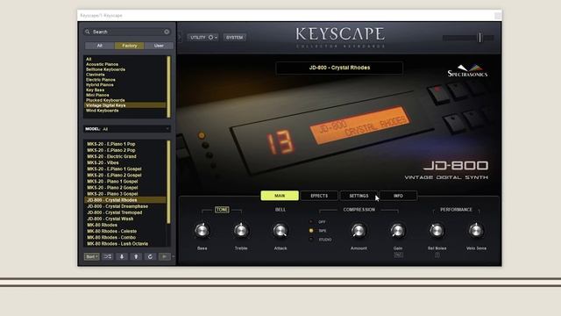Load the MK-80 Rhodes - Lush Octavia patch

(x=125, y=244)
